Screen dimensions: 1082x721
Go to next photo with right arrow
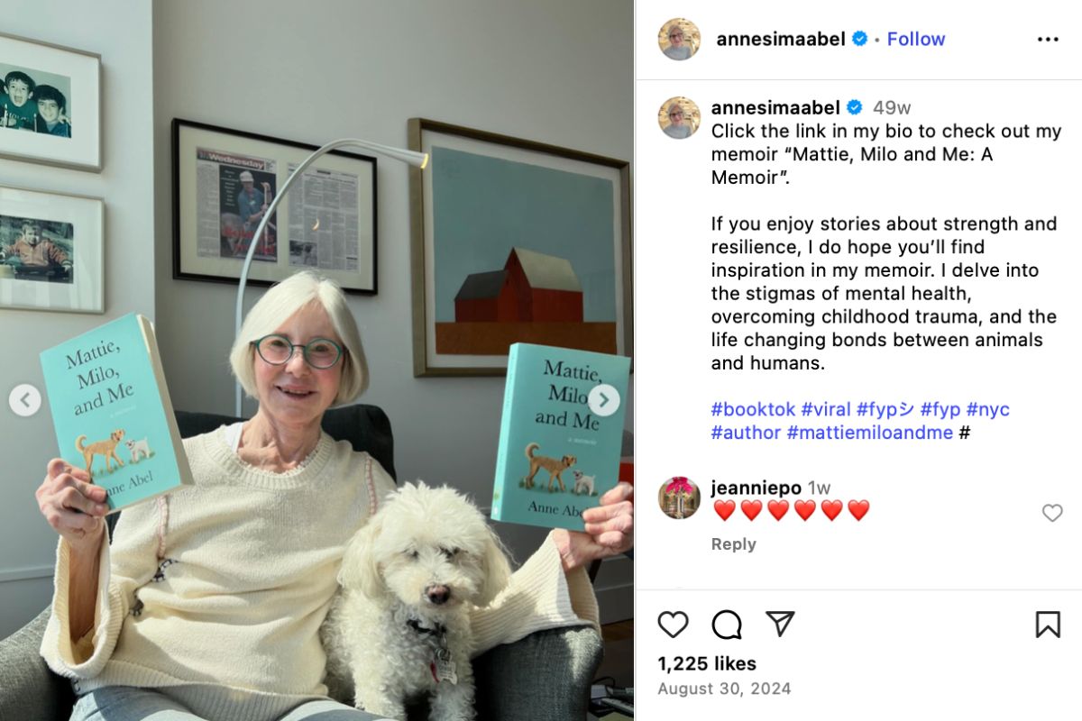(x=604, y=400)
